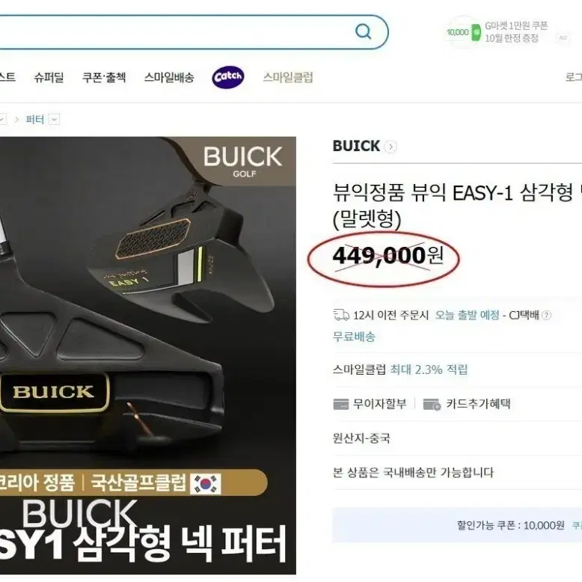Click the 카드추가혜택 card icon
The image size is (582, 582).
[432, 404]
